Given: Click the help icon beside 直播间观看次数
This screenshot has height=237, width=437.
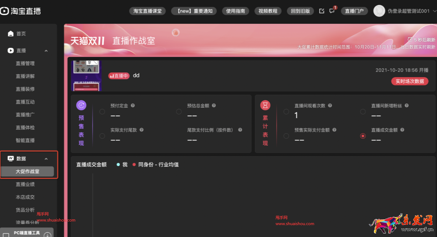Looking at the screenshot, I should (330, 106).
